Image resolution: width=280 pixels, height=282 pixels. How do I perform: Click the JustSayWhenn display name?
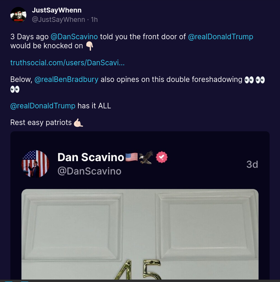pyautogui.click(x=57, y=10)
